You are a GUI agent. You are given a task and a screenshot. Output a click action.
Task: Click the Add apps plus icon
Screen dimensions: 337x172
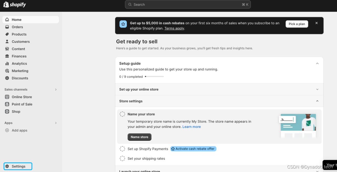7,130
